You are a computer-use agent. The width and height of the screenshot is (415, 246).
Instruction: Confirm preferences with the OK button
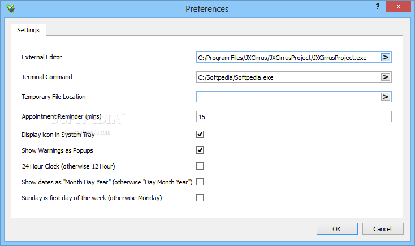point(336,229)
